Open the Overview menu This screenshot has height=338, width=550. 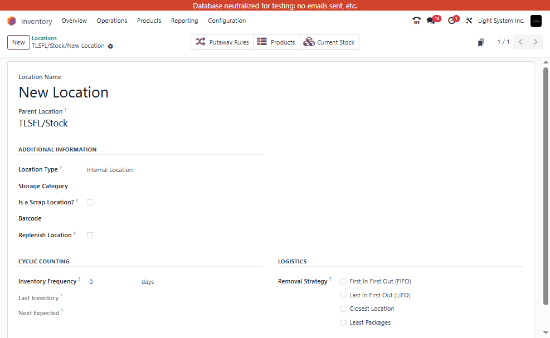click(x=74, y=21)
